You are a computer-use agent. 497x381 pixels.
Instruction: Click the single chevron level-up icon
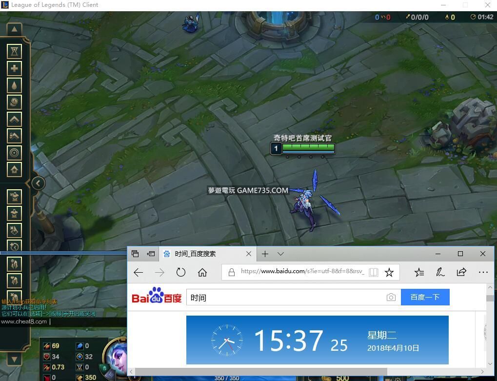14,119
